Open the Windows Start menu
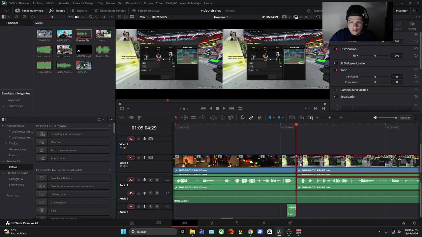This screenshot has width=422, height=237. [124, 232]
